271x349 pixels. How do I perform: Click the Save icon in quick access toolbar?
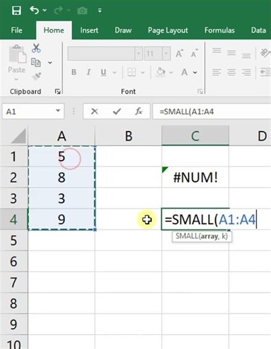16,11
